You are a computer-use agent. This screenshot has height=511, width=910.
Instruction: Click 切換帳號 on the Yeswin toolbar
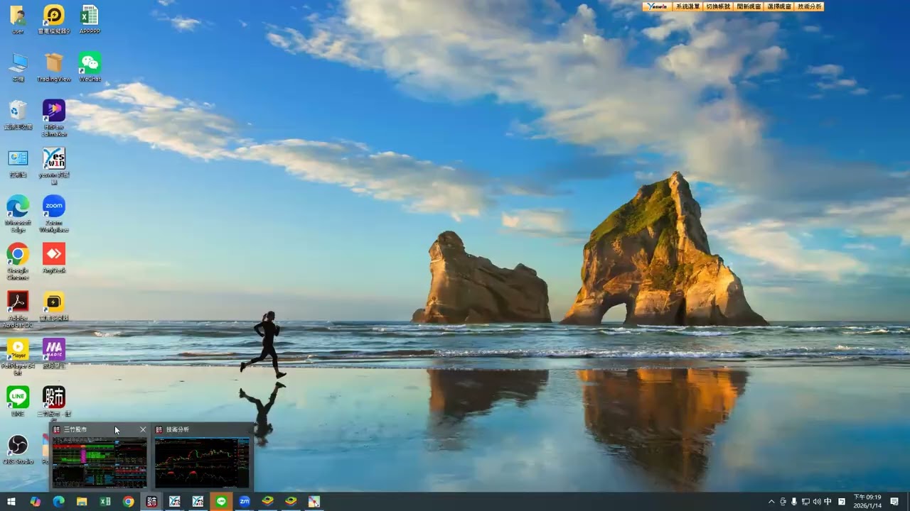pyautogui.click(x=718, y=6)
